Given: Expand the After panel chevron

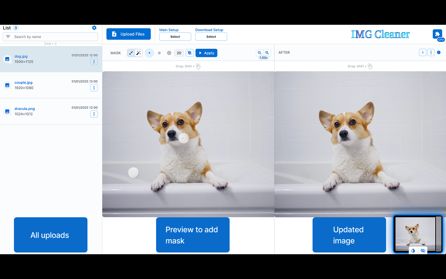Looking at the screenshot, I should point(423,52).
